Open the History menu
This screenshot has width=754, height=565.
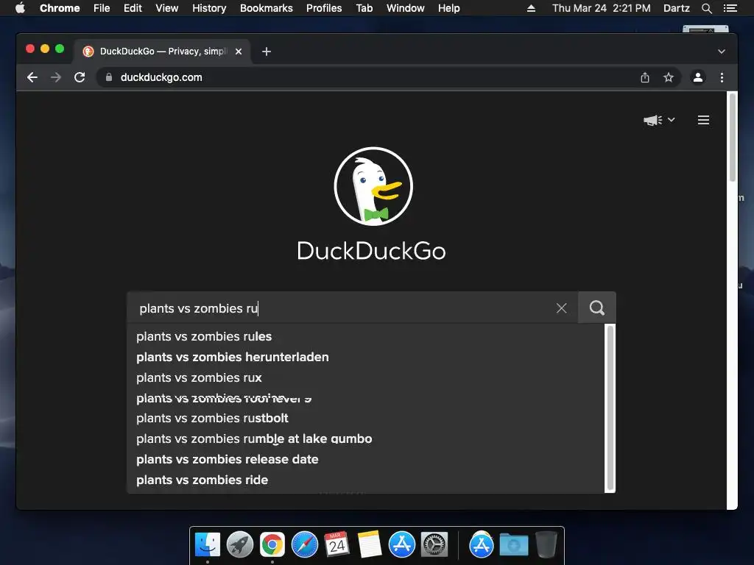coord(209,8)
